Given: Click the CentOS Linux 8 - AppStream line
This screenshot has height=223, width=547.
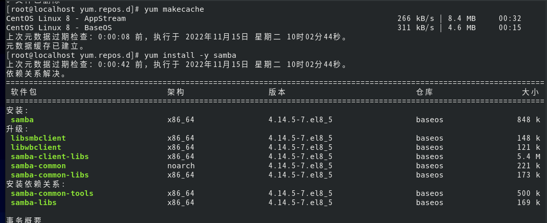Looking at the screenshot, I should (66, 18).
